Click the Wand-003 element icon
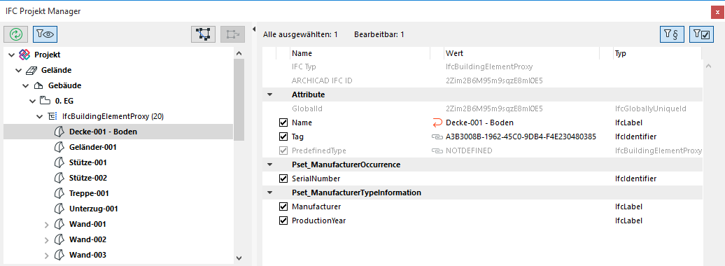 (59, 255)
